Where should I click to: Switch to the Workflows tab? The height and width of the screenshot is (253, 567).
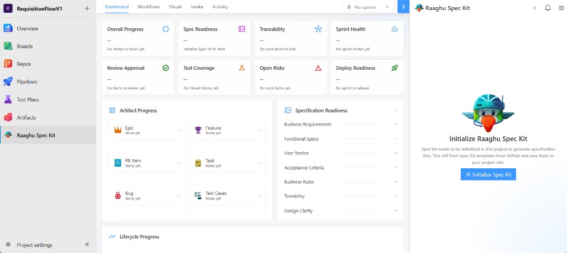[148, 7]
